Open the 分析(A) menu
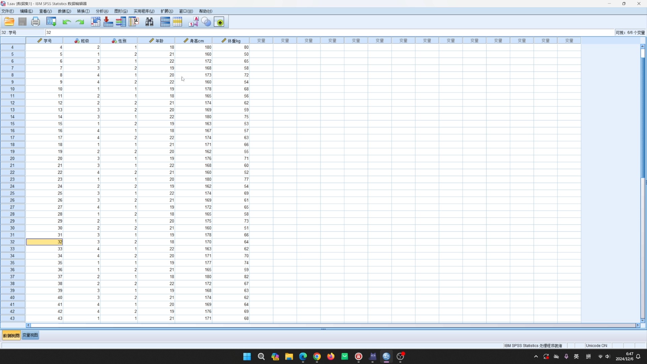The image size is (647, 364). pos(102,11)
